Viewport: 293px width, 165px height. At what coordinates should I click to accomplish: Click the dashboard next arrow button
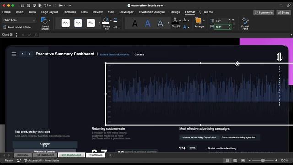[29, 54]
